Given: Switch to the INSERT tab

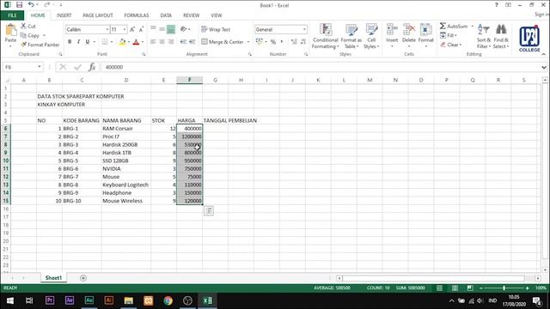Looking at the screenshot, I should (x=64, y=15).
